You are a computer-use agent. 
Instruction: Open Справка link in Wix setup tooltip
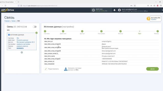[x=153, y=19]
